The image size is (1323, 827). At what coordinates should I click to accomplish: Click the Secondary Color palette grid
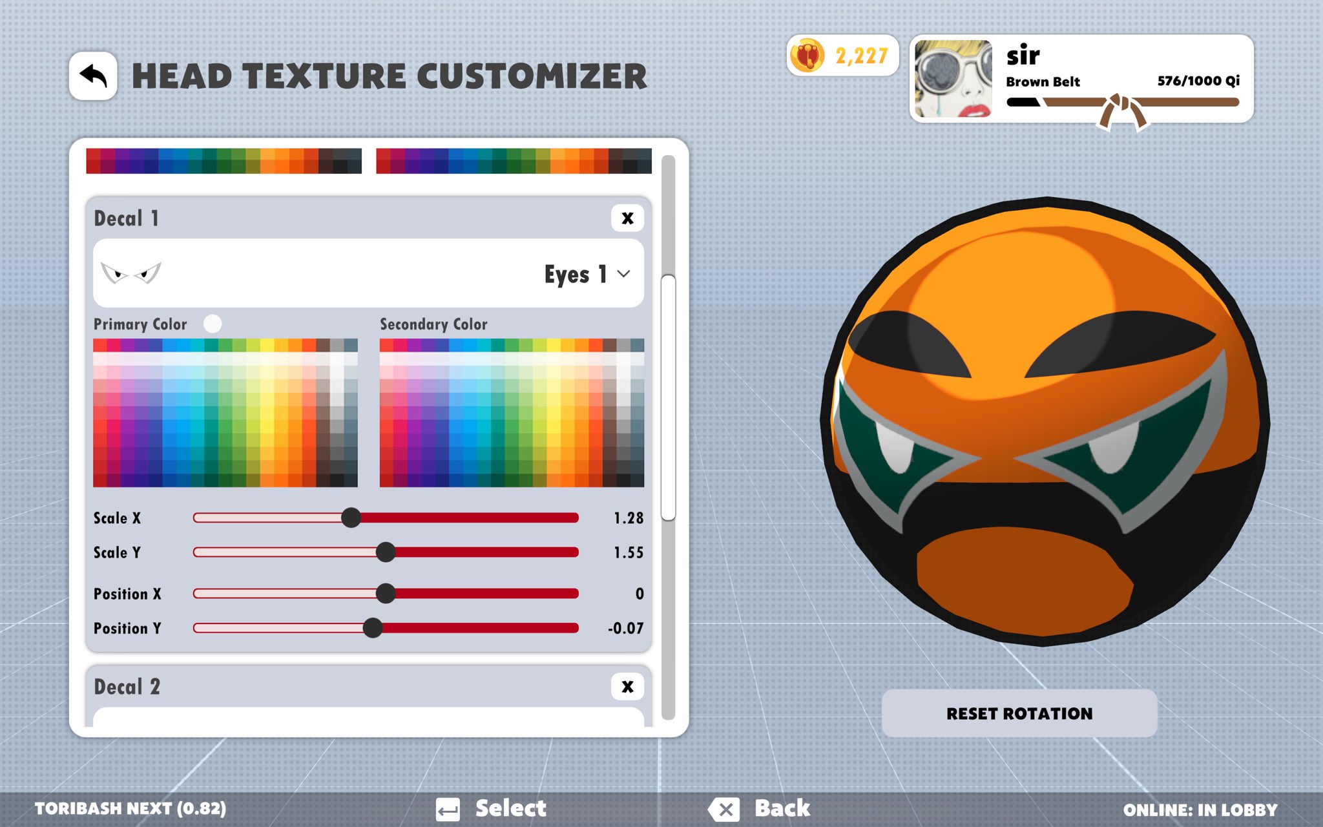pos(512,413)
